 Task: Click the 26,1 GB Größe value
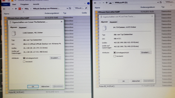35,48
